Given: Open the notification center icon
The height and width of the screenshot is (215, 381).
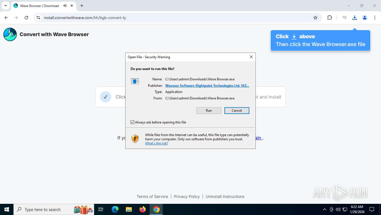Looking at the screenshot, I should point(372,209).
